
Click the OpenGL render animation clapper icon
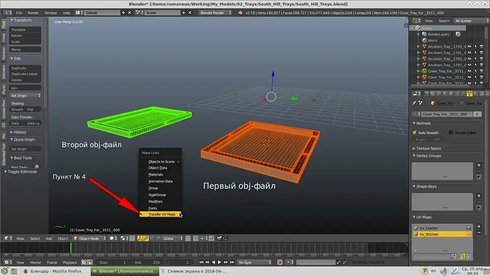coord(225,239)
